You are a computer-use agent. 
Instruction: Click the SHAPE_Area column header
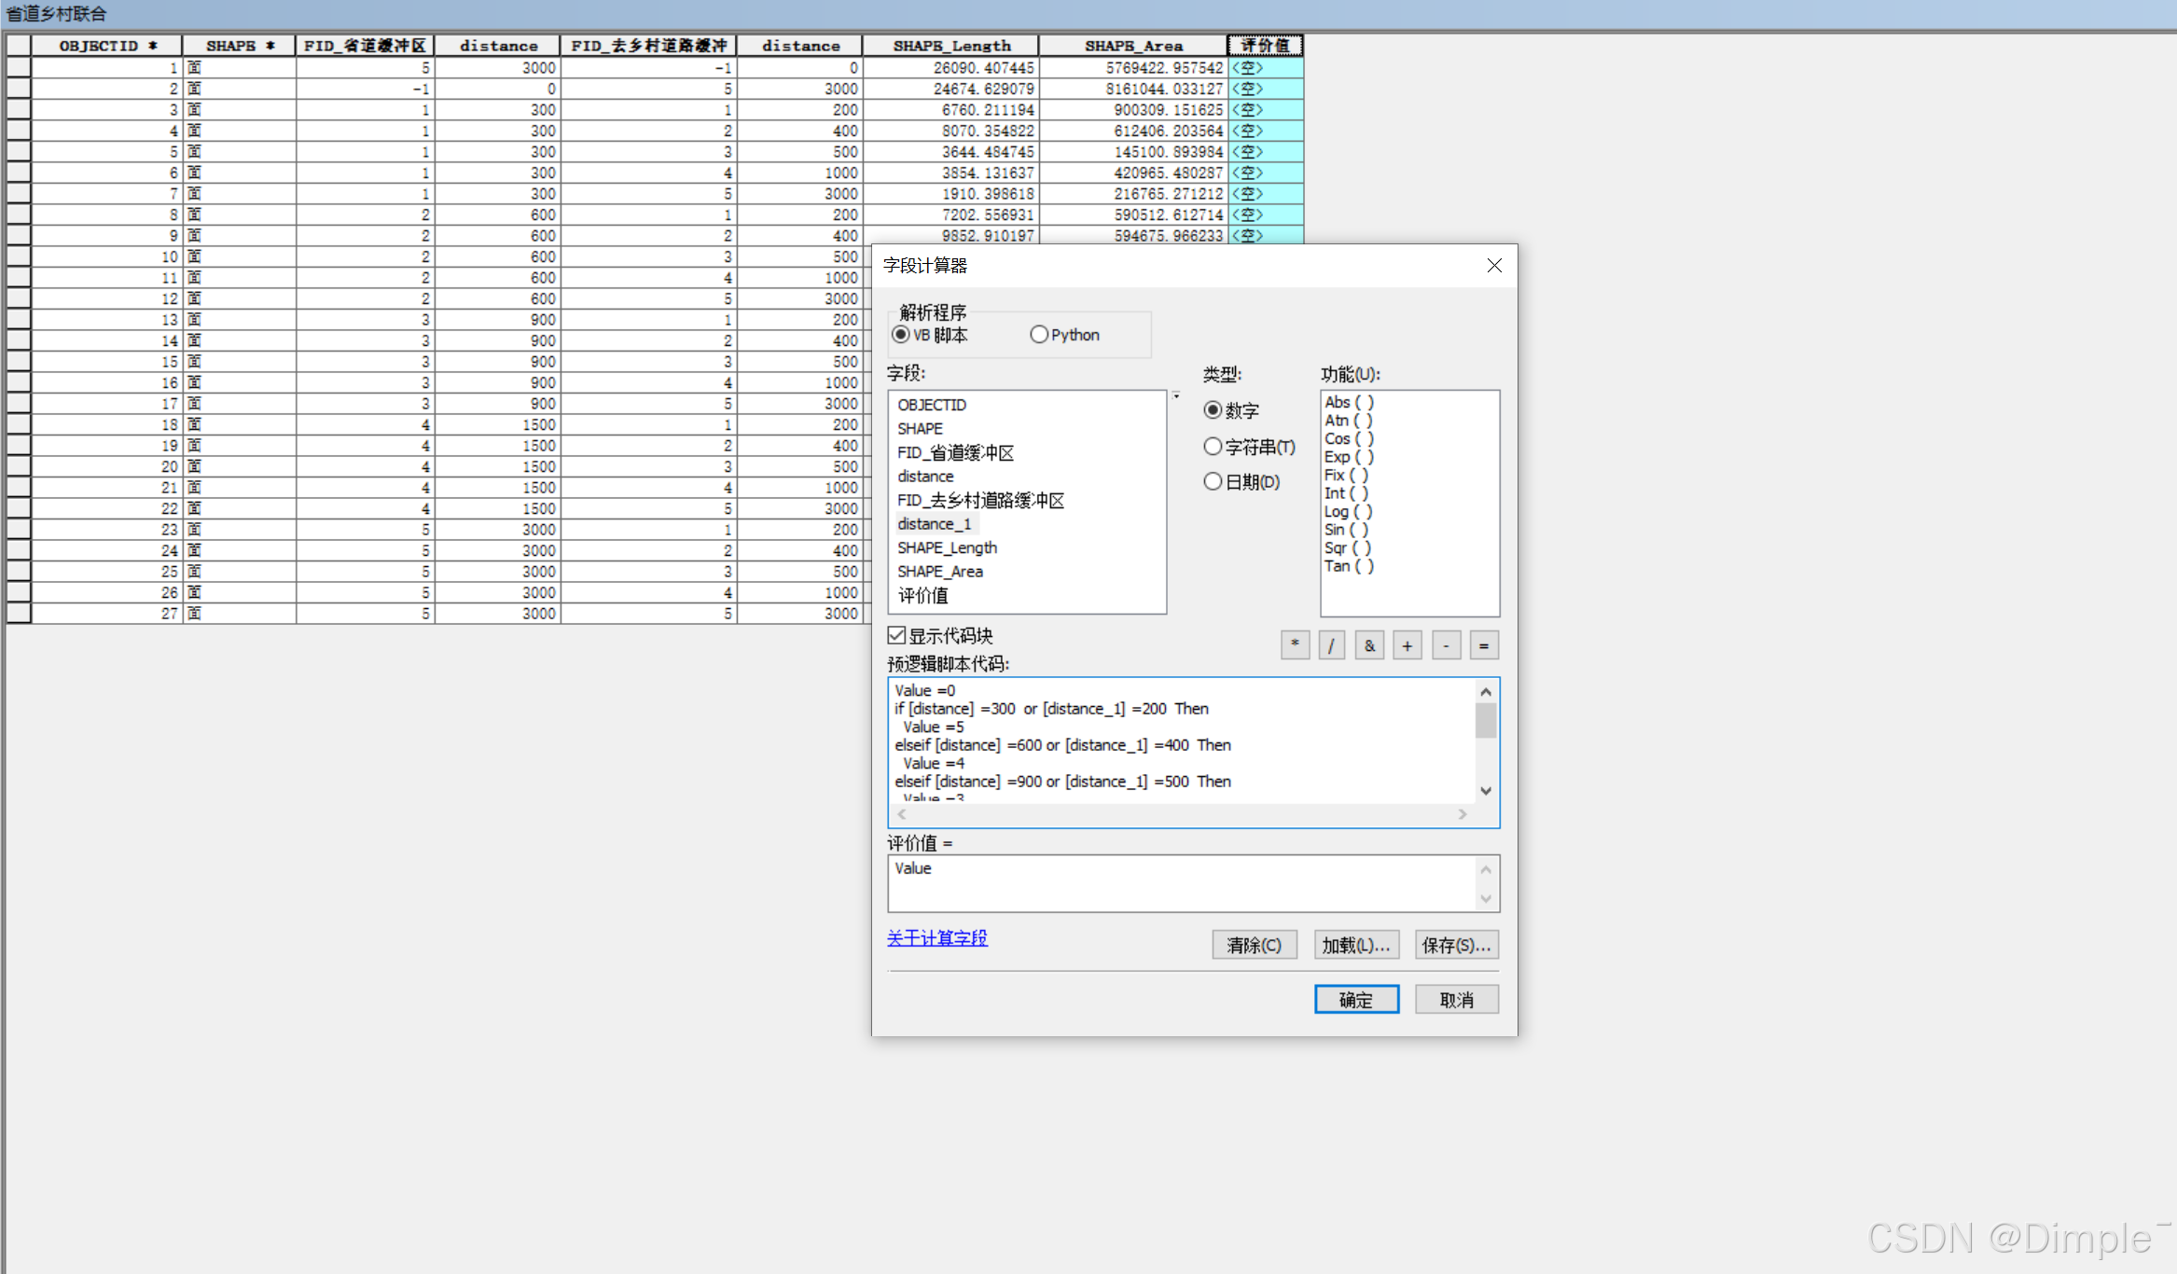[1133, 46]
